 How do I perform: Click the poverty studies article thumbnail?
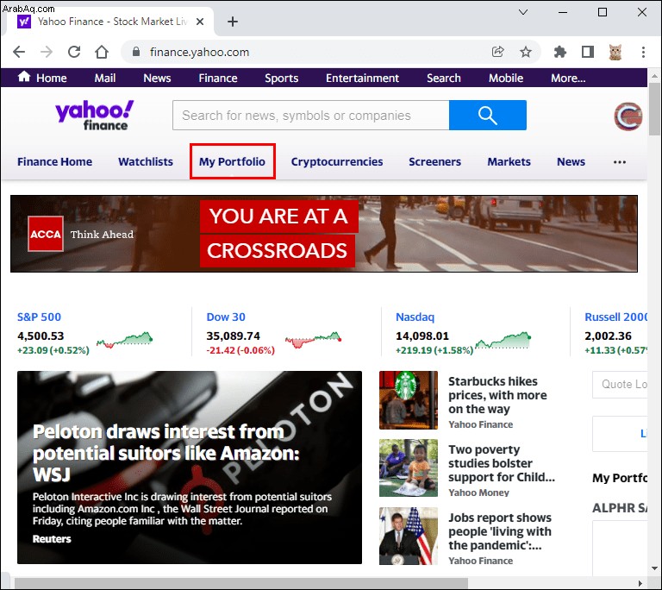(x=409, y=468)
